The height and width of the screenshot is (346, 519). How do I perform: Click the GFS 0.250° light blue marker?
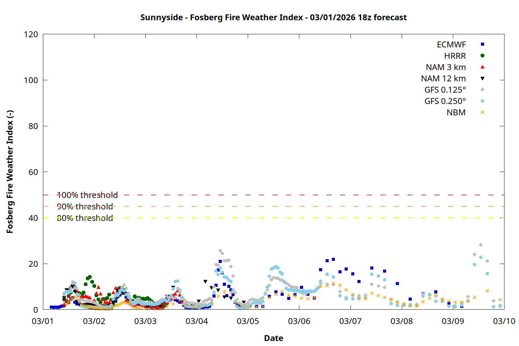pyautogui.click(x=482, y=101)
